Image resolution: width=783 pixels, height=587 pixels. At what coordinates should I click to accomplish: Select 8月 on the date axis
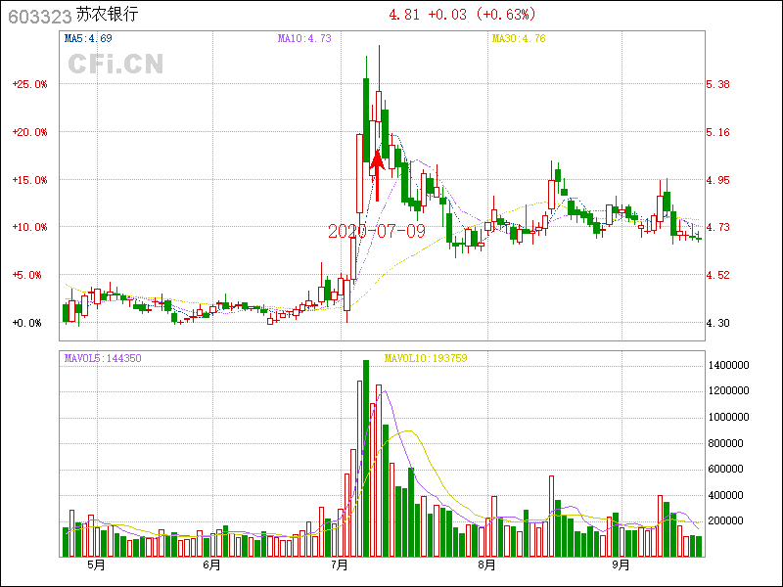coord(486,565)
